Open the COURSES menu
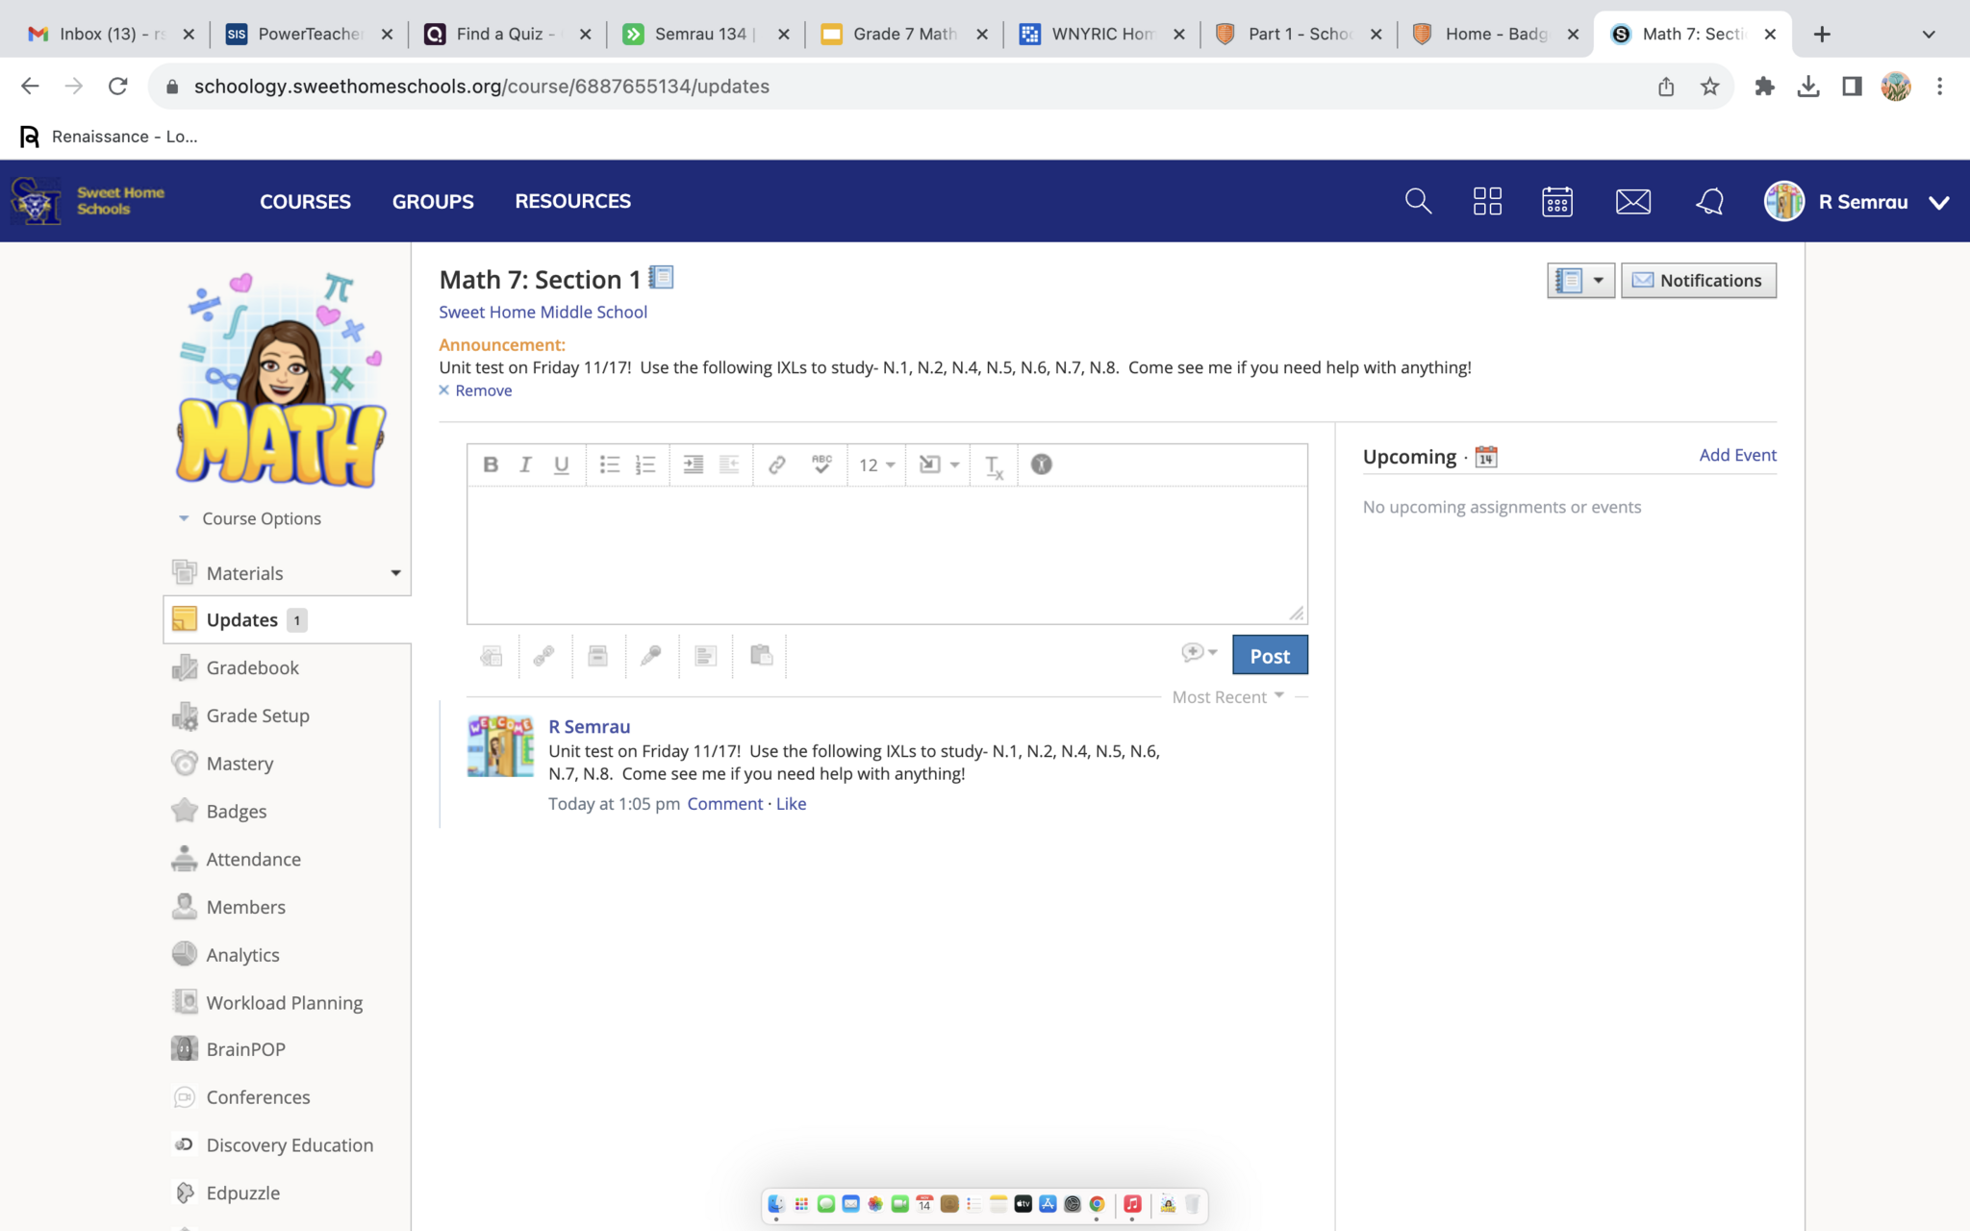This screenshot has width=1970, height=1231. pos(305,201)
